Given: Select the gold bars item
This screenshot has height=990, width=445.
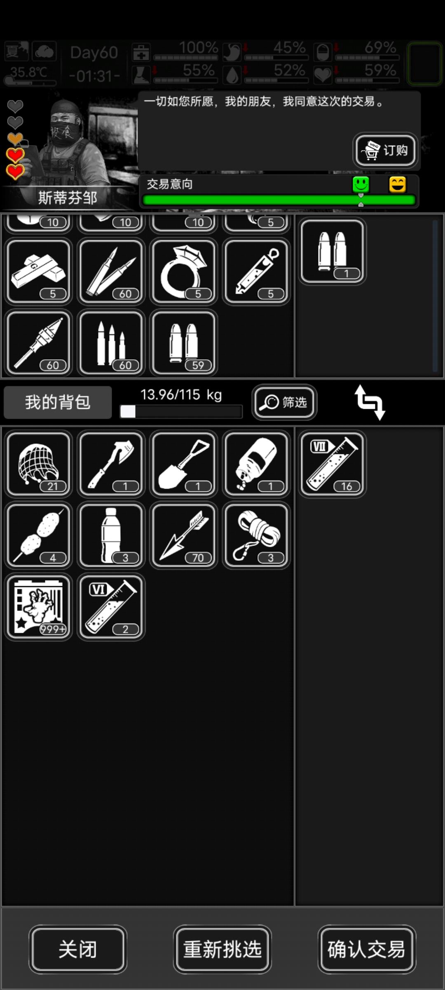Looking at the screenshot, I should (x=39, y=271).
